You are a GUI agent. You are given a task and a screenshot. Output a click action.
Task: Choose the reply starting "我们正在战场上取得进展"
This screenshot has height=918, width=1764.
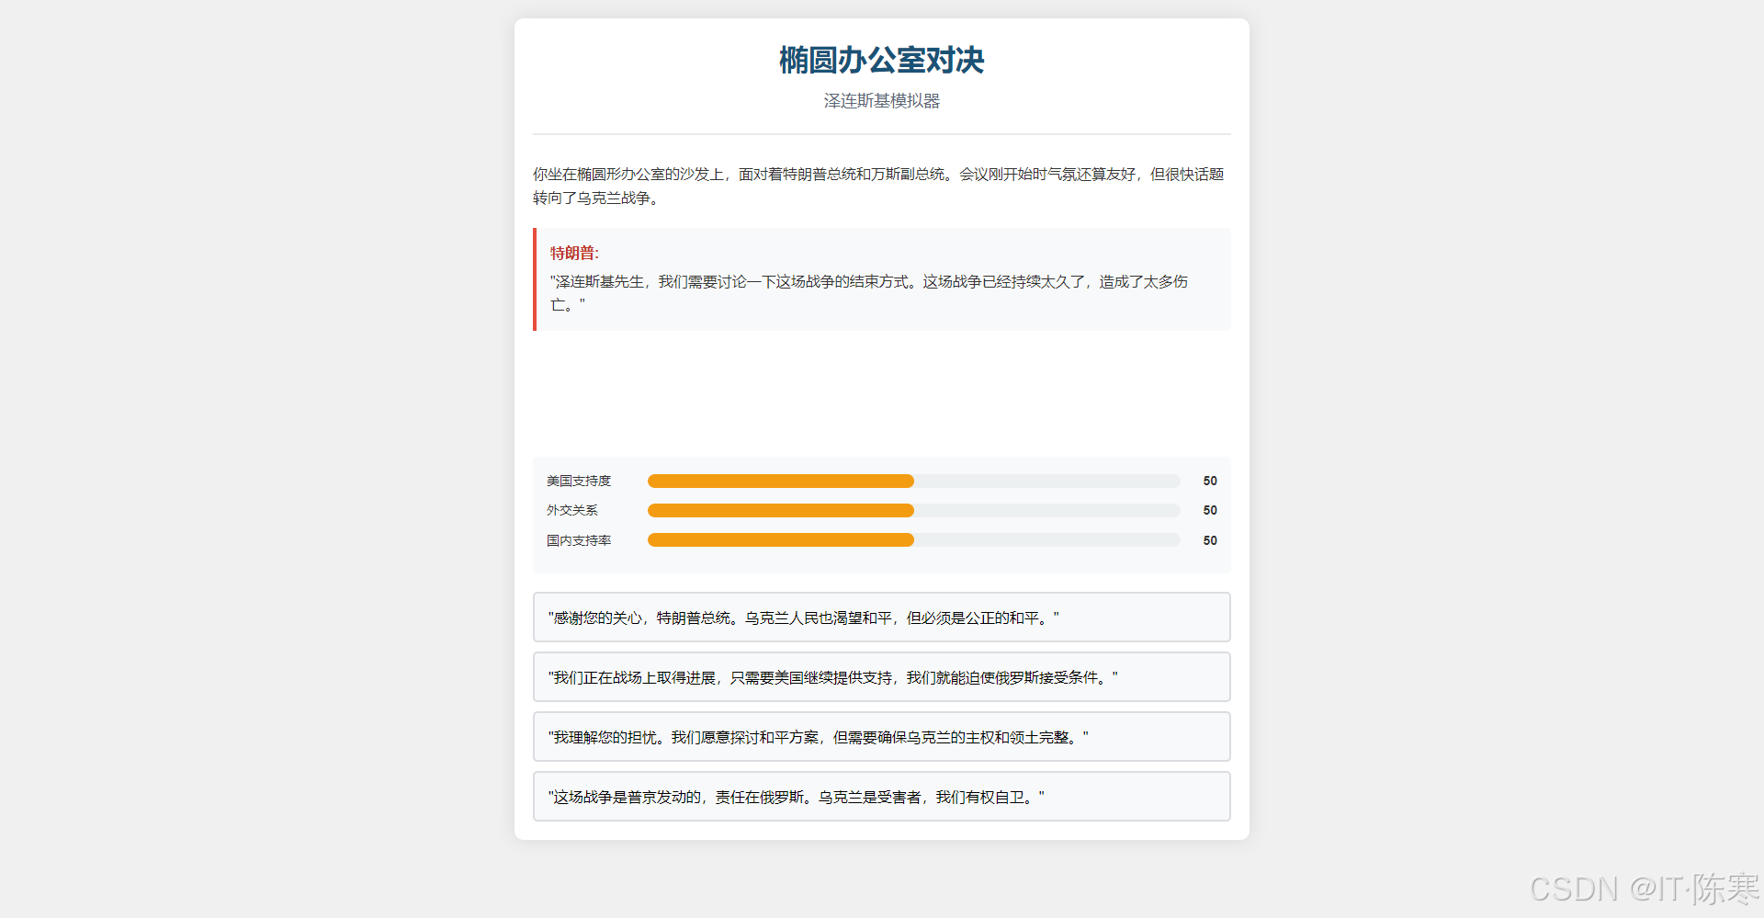click(x=881, y=677)
